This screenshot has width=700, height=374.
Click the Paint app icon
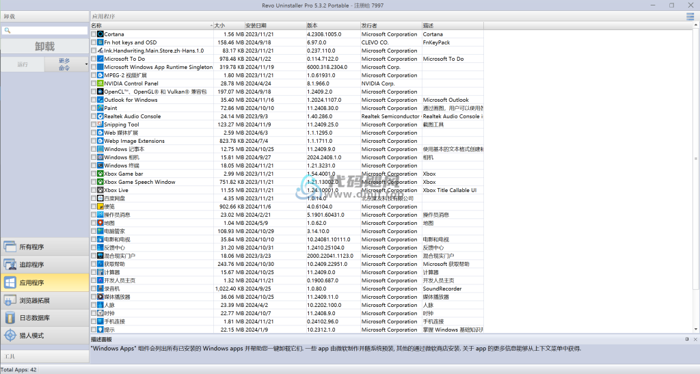[100, 108]
